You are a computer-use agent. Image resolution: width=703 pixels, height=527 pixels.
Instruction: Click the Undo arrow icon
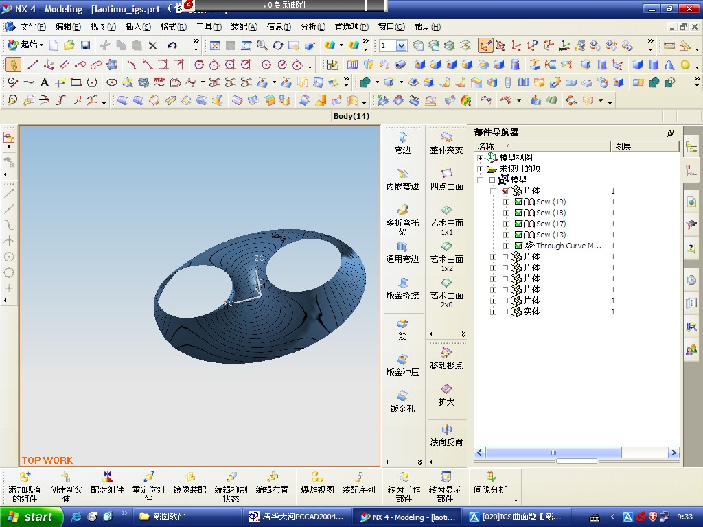[172, 45]
